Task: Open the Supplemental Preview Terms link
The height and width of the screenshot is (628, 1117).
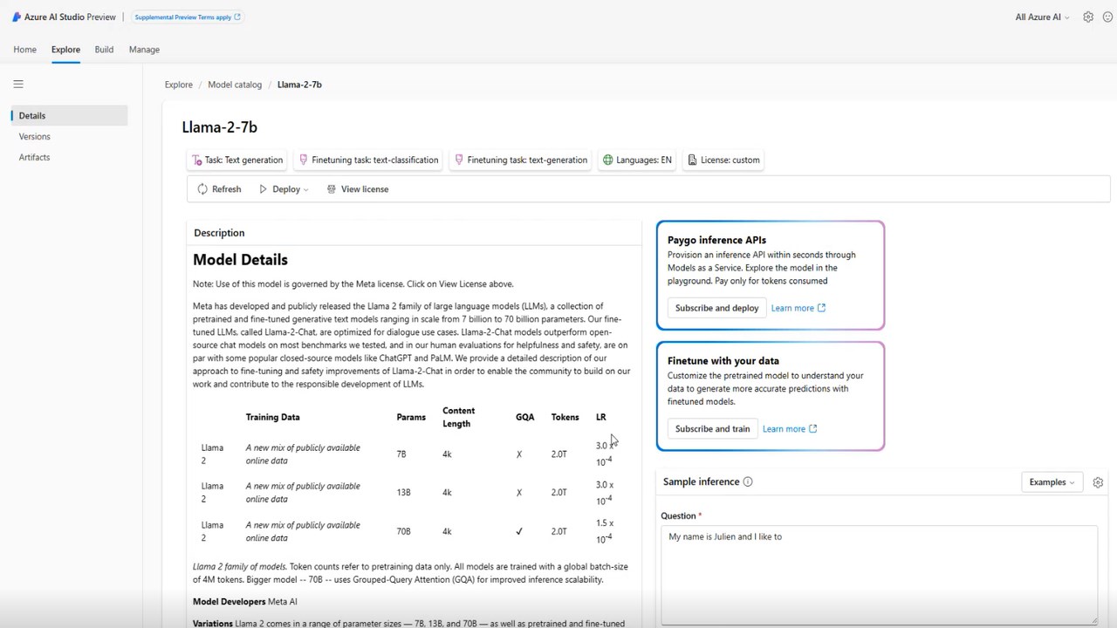Action: [x=188, y=17]
